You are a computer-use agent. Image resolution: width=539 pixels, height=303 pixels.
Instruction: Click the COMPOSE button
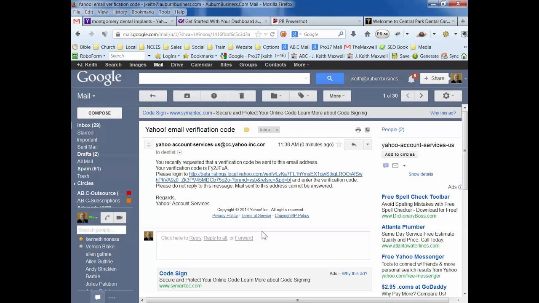click(99, 113)
